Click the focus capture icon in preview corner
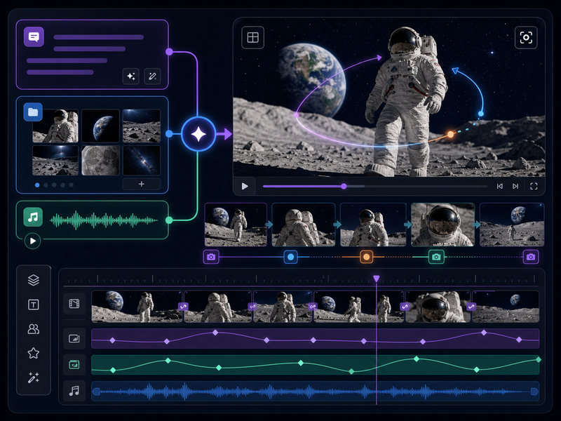 tap(526, 38)
